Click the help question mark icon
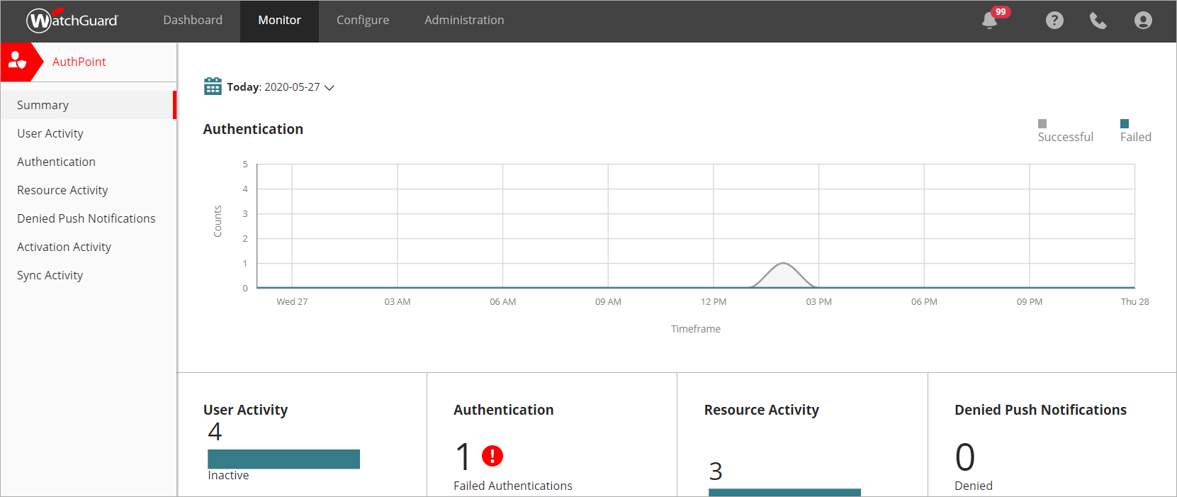Viewport: 1177px width, 497px height. 1054,21
